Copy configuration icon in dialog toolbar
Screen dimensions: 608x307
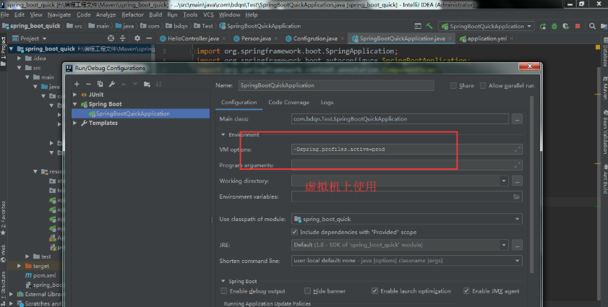tap(100, 84)
